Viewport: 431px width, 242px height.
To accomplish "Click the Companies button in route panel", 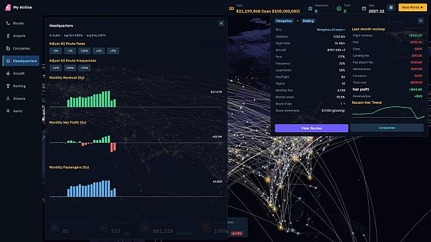I will [x=387, y=128].
